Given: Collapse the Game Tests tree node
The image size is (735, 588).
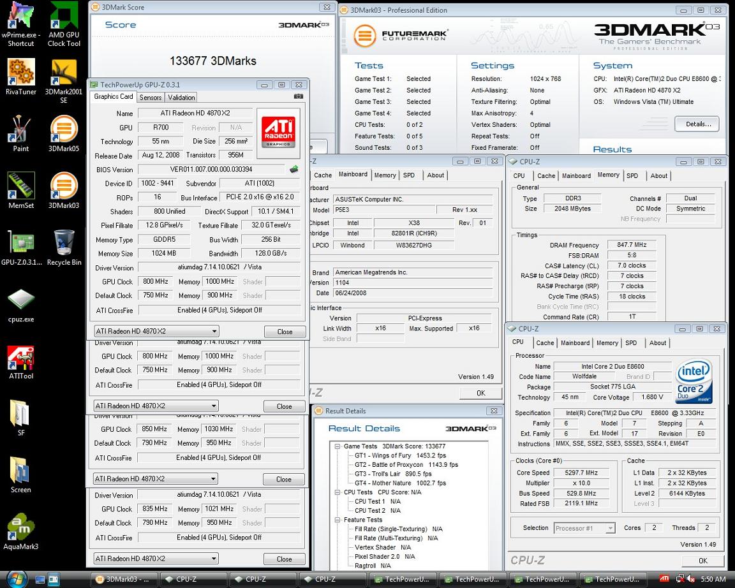Looking at the screenshot, I should tap(337, 446).
